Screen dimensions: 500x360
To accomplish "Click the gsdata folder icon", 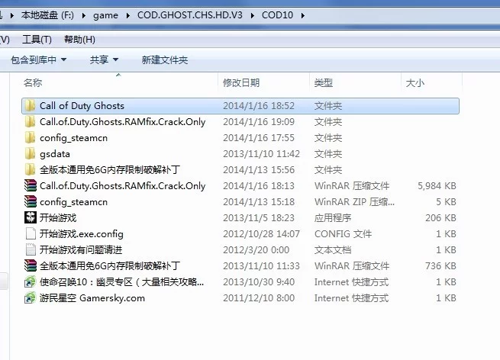I will tap(31, 154).
